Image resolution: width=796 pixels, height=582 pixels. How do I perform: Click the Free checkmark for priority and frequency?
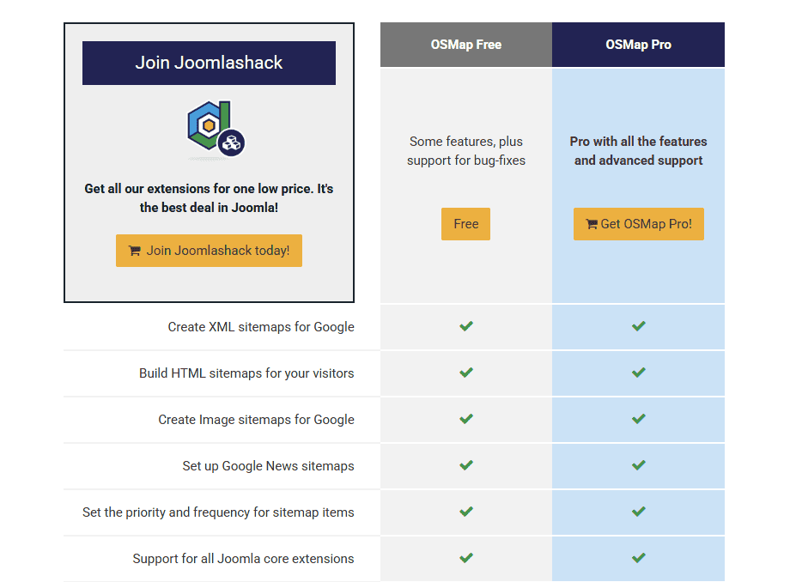click(x=465, y=512)
